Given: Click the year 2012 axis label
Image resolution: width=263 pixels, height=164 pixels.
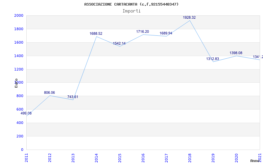Looking at the screenshot, I should (x=50, y=158).
